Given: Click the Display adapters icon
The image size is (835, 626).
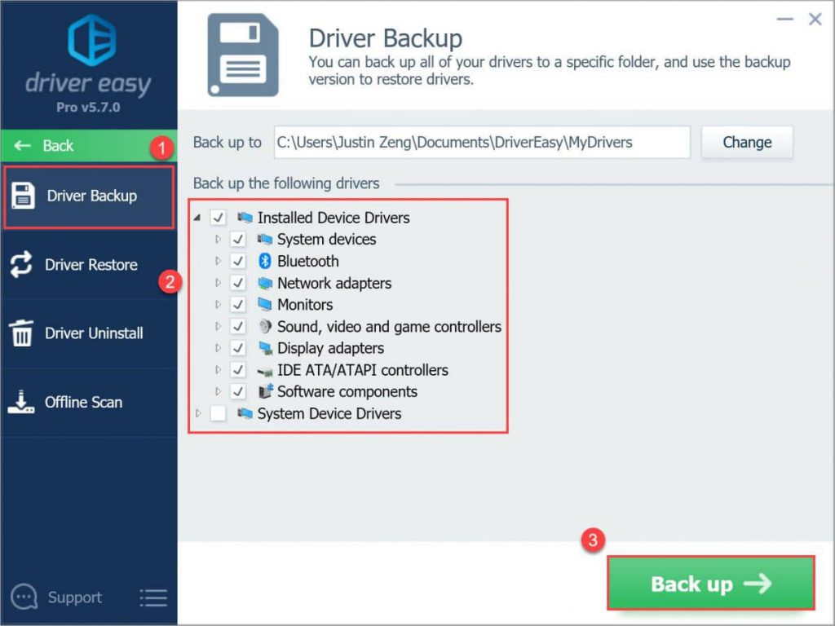Looking at the screenshot, I should [x=265, y=348].
